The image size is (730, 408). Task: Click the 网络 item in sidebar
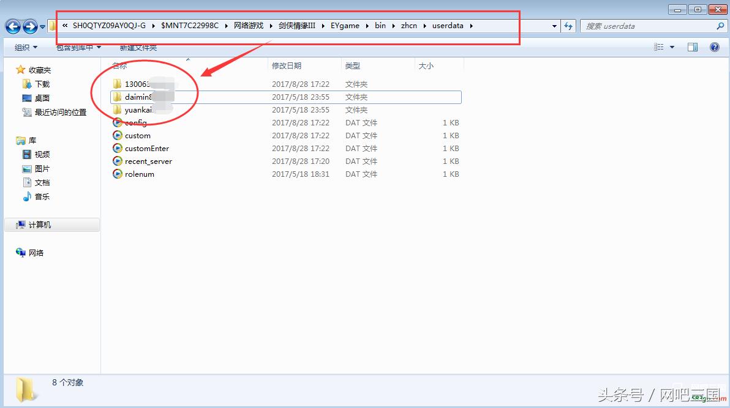(x=36, y=253)
